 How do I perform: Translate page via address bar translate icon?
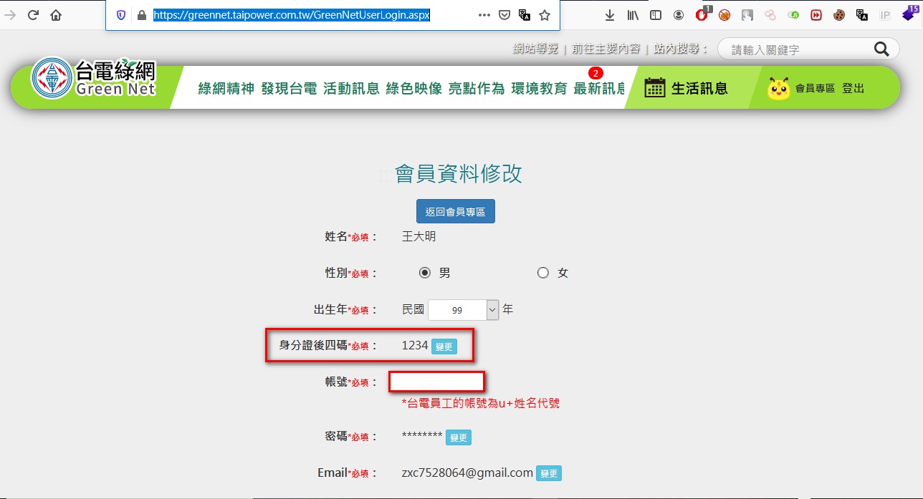tap(525, 15)
